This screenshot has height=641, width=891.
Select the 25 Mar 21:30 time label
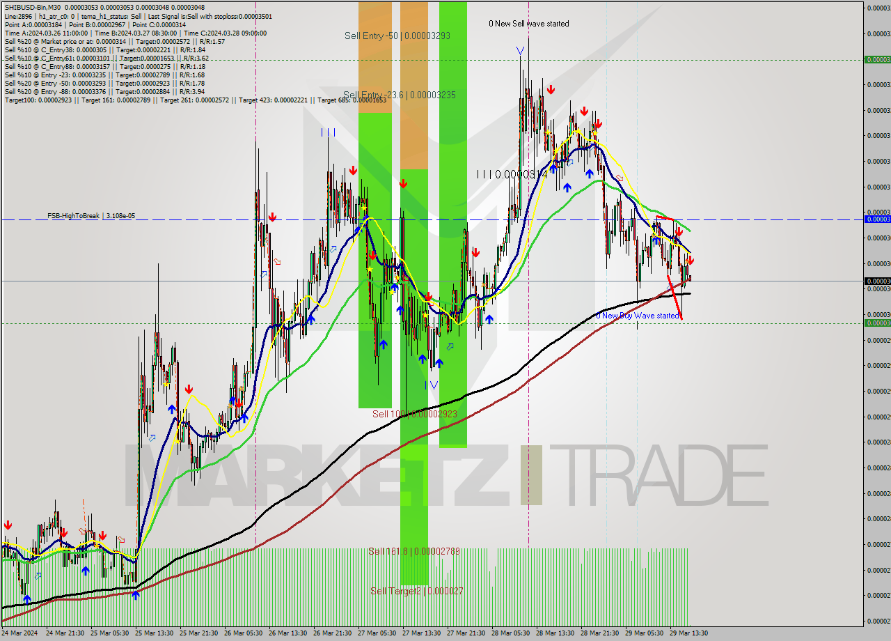pyautogui.click(x=198, y=633)
